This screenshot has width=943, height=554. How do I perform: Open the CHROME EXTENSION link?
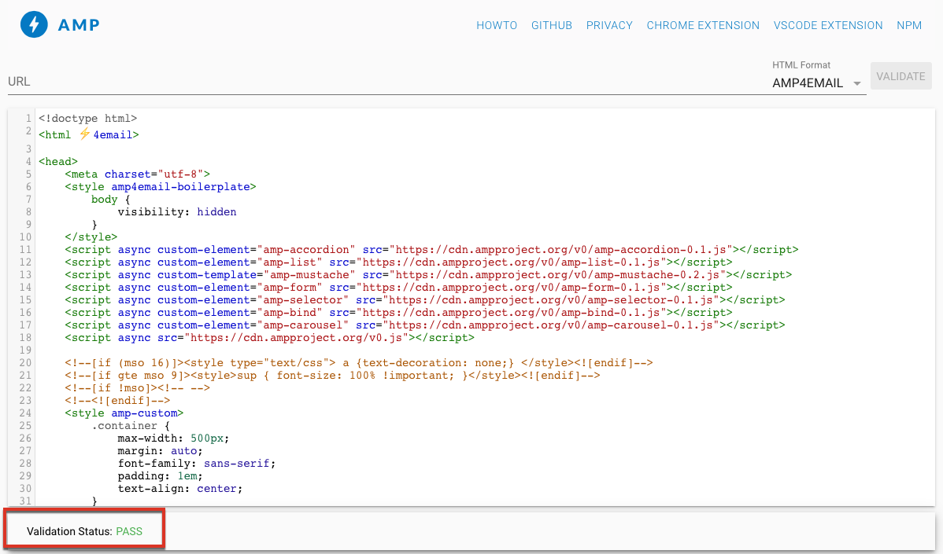tap(703, 25)
